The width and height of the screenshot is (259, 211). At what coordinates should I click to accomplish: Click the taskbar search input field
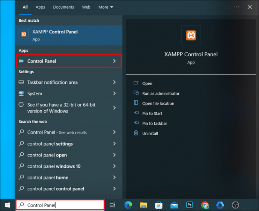[60, 205]
